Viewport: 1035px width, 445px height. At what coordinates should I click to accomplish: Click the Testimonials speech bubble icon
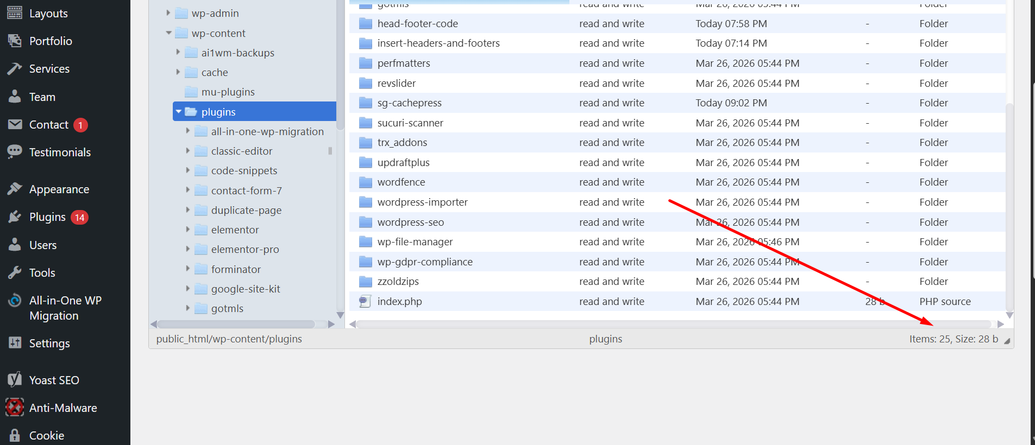(15, 152)
